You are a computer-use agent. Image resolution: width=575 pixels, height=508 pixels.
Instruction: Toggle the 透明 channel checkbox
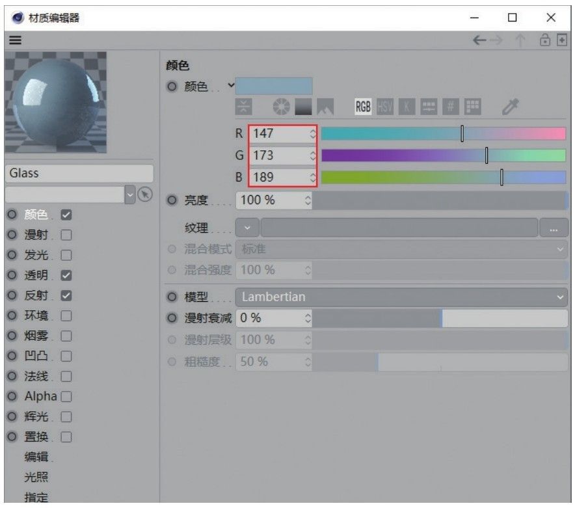[x=66, y=275]
